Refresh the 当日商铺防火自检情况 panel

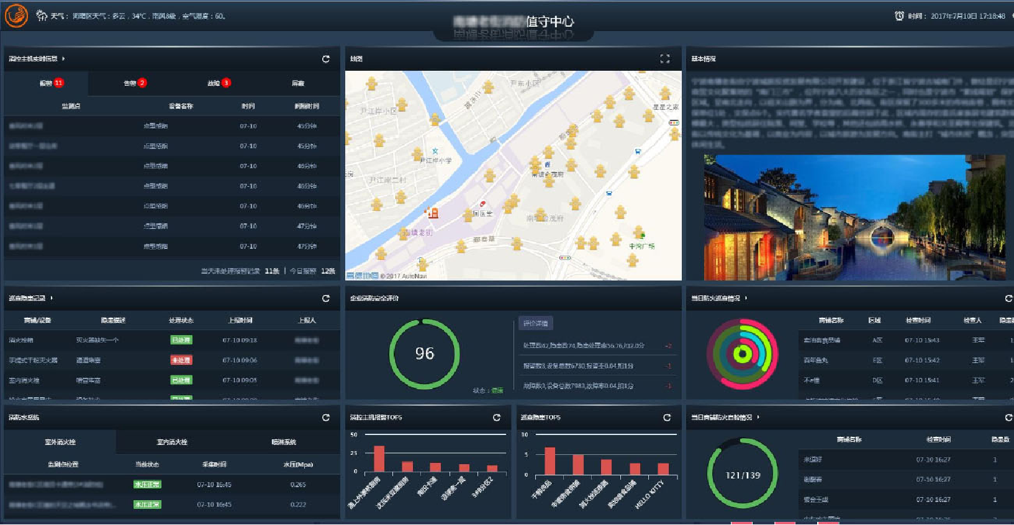(1008, 418)
